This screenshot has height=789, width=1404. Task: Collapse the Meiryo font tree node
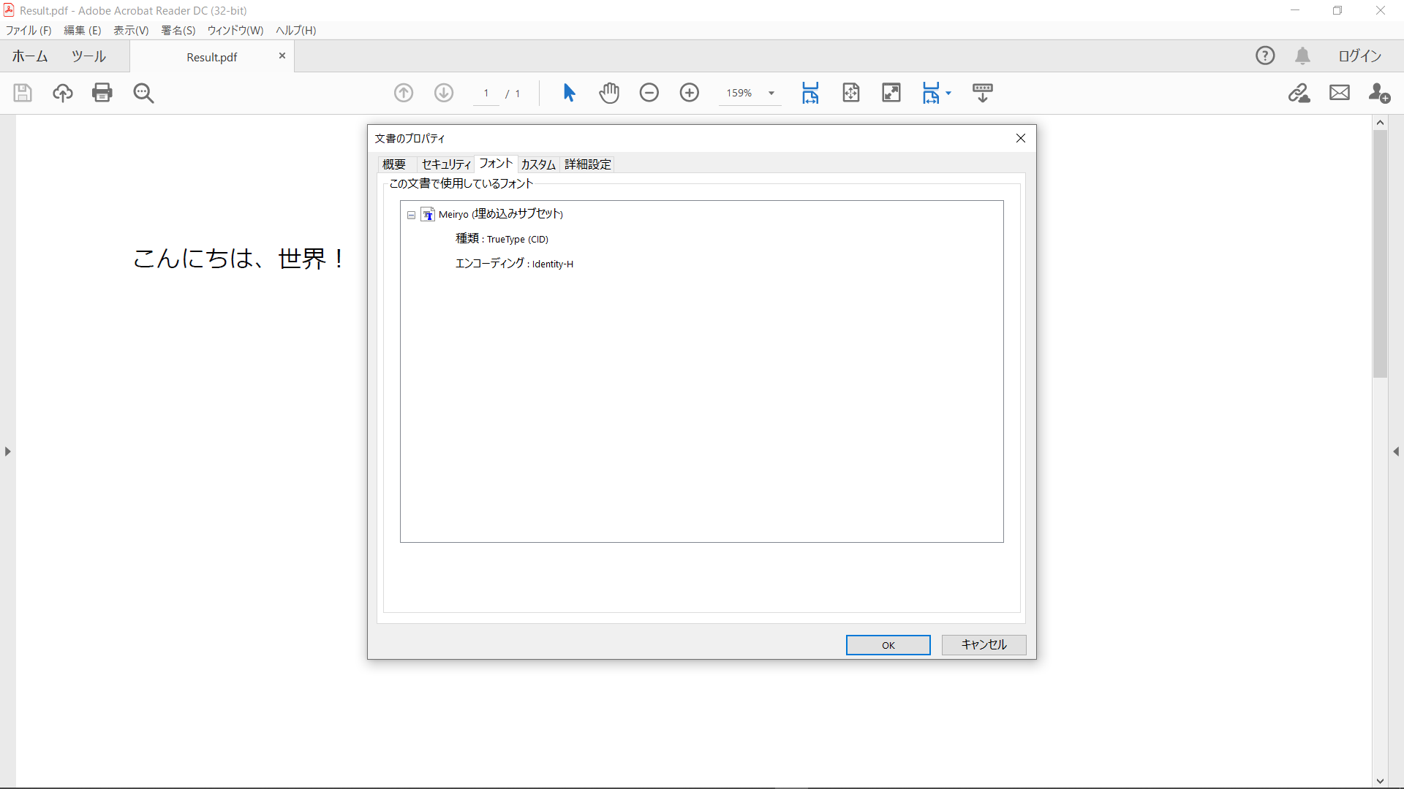click(411, 215)
